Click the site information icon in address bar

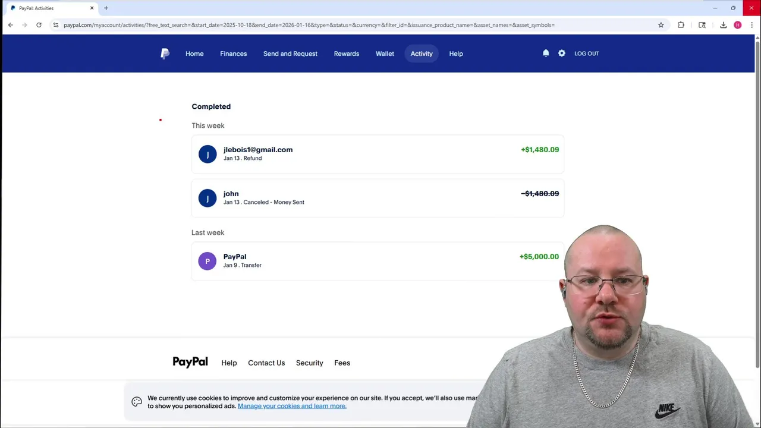56,25
